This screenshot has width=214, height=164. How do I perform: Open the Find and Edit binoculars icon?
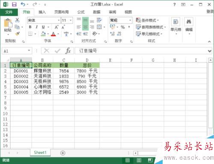pos(189,22)
